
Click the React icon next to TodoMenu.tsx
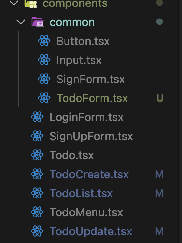point(37,212)
